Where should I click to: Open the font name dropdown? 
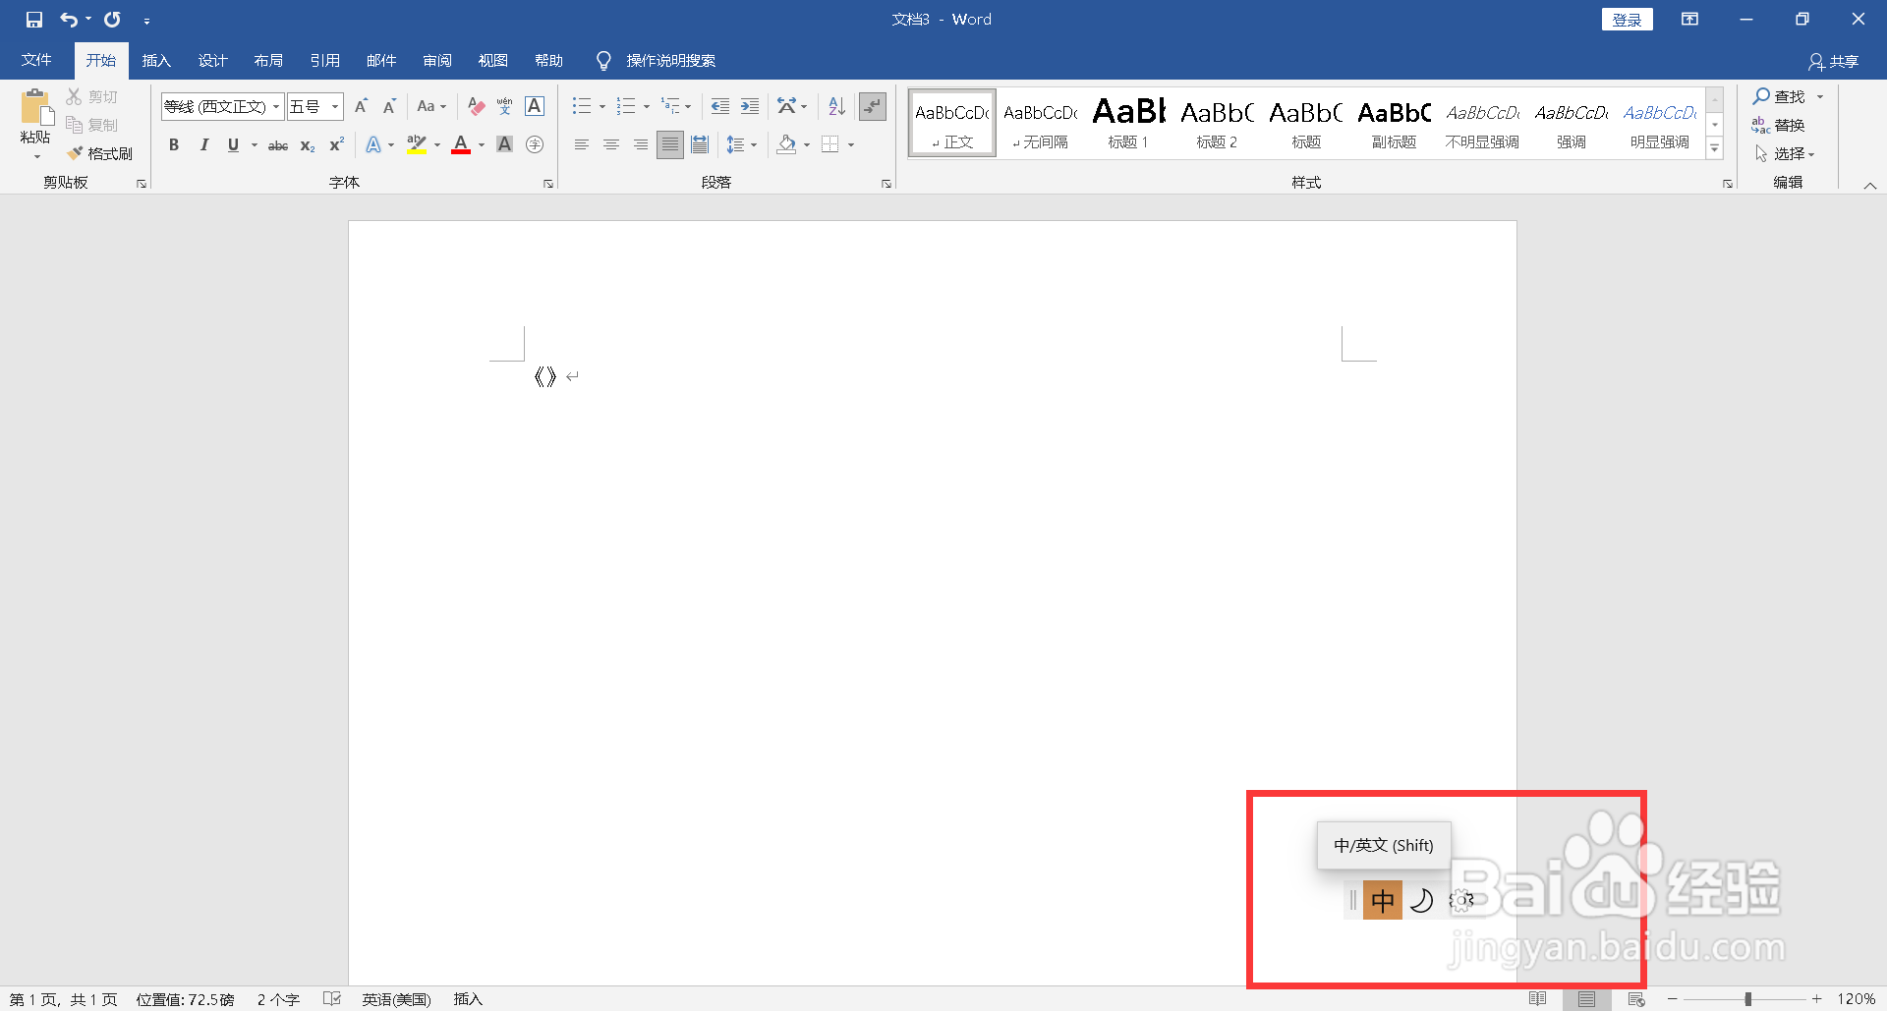tap(276, 106)
